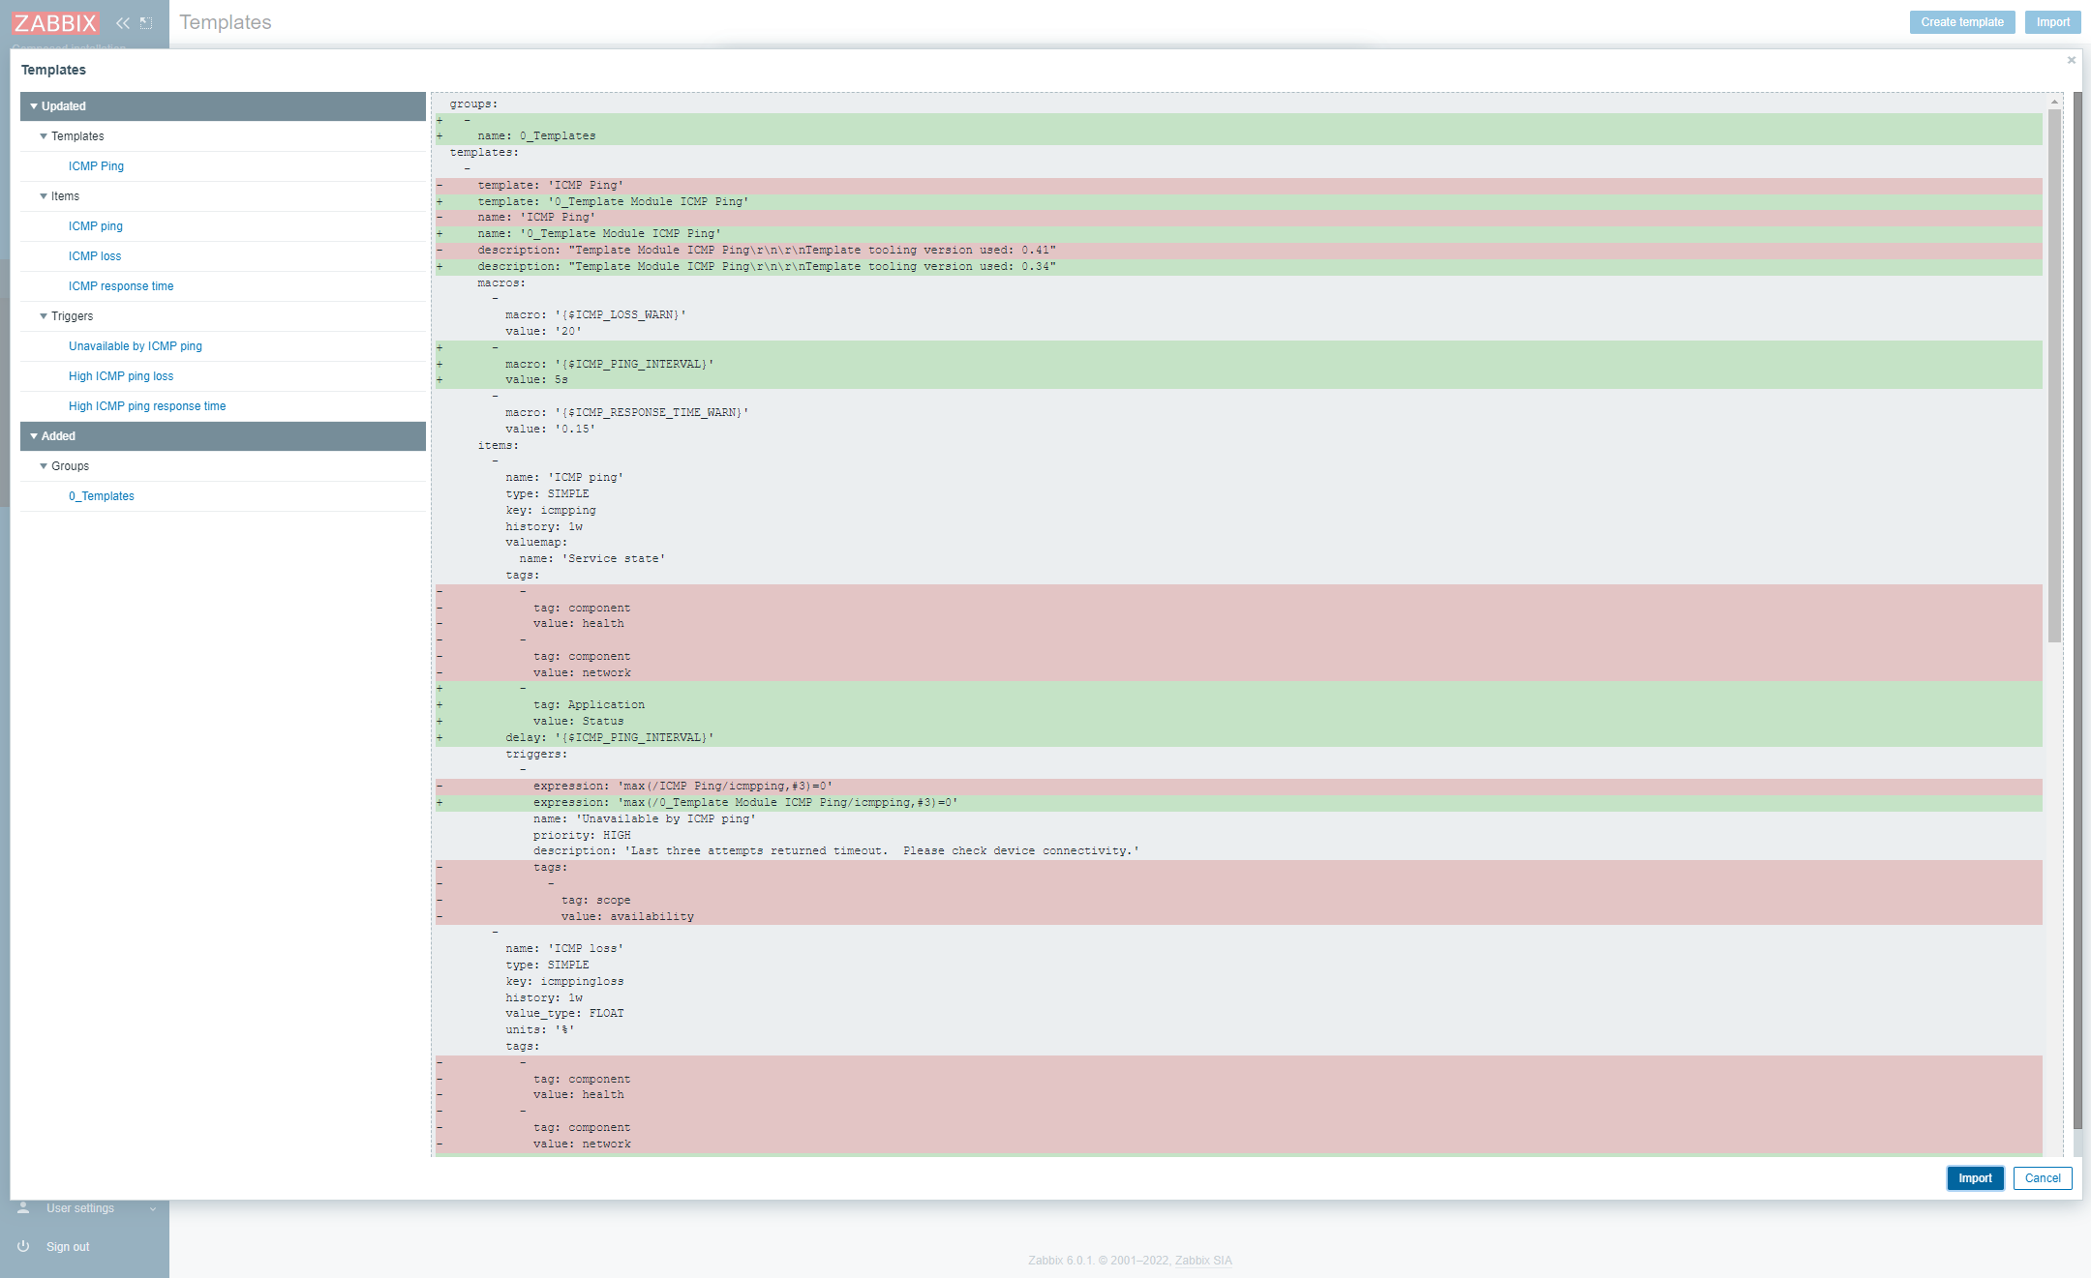Select Sign out in the sidebar
Viewport: 2091px width, 1278px height.
coord(68,1246)
